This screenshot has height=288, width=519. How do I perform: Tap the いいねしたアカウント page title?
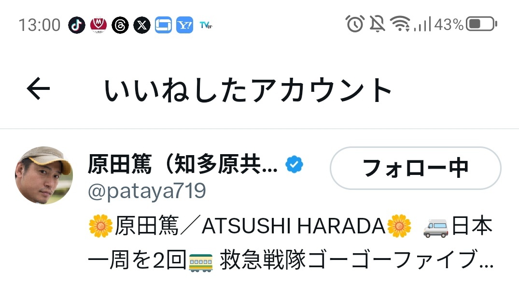coord(248,89)
